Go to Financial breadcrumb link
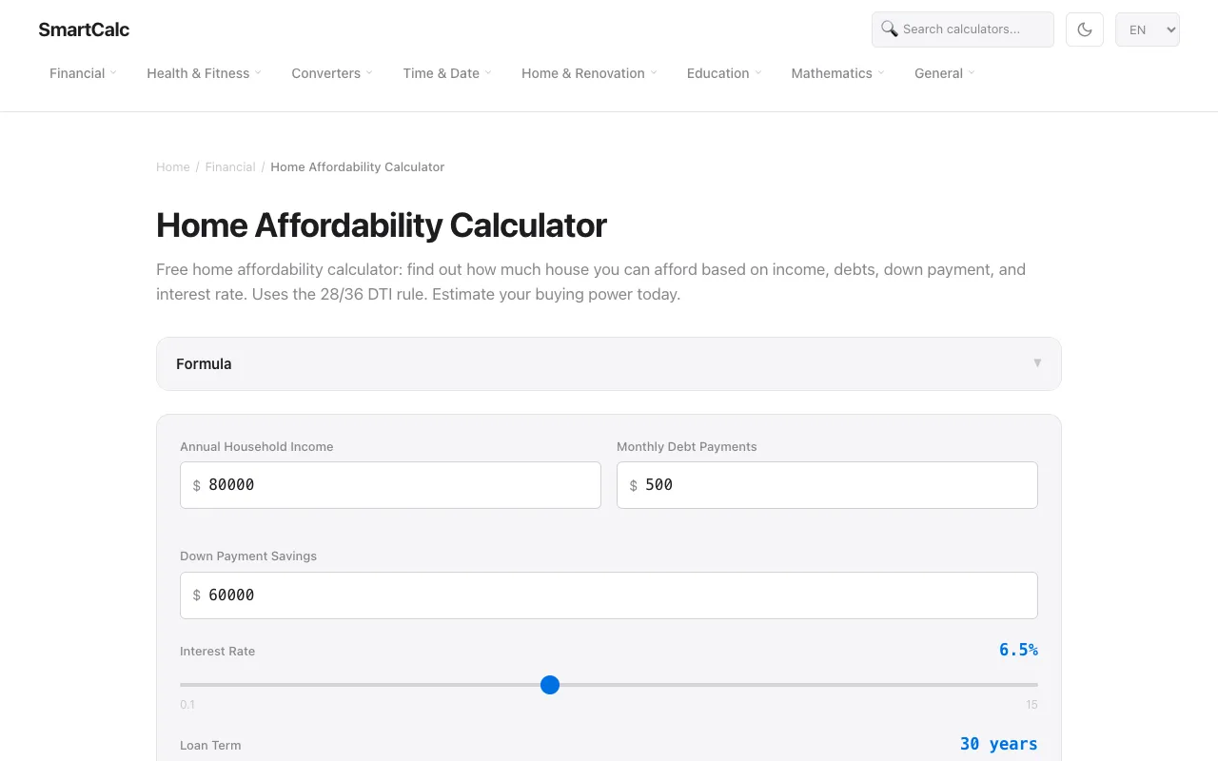Viewport: 1218px width, 761px height. [230, 166]
